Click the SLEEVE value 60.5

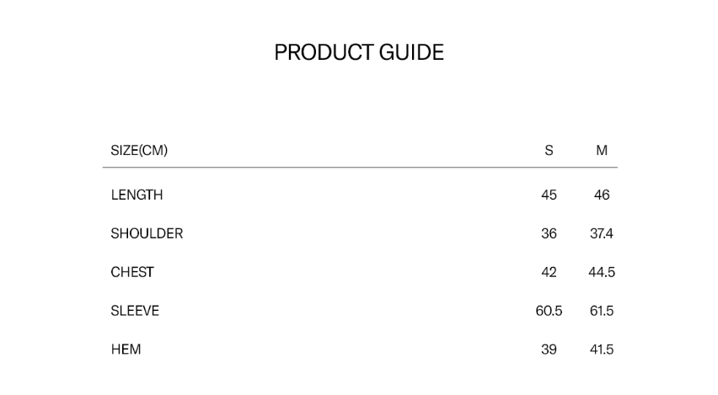549,311
